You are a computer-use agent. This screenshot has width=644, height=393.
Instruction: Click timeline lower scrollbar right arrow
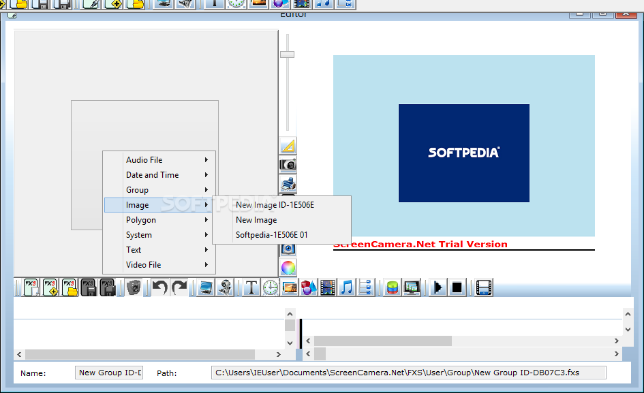(617, 353)
